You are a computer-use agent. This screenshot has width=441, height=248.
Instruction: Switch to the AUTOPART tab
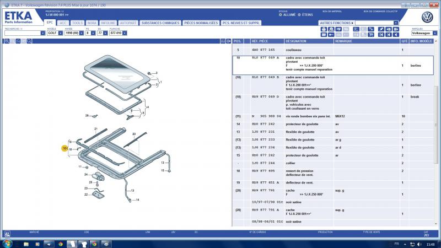click(x=128, y=23)
